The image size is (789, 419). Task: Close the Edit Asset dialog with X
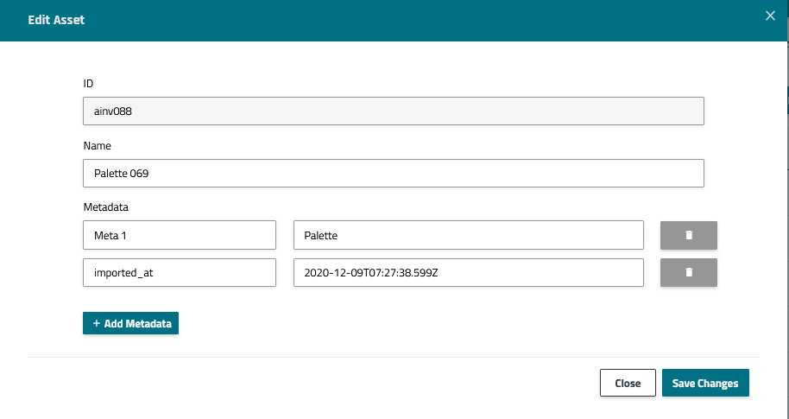coord(770,16)
